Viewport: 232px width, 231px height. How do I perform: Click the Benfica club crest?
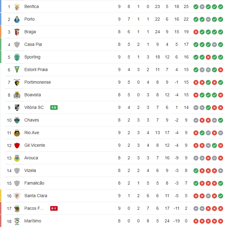[17, 6]
